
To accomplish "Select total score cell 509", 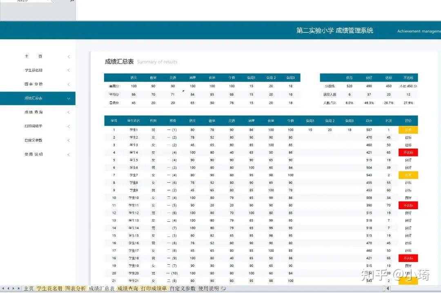I will coord(369,198).
